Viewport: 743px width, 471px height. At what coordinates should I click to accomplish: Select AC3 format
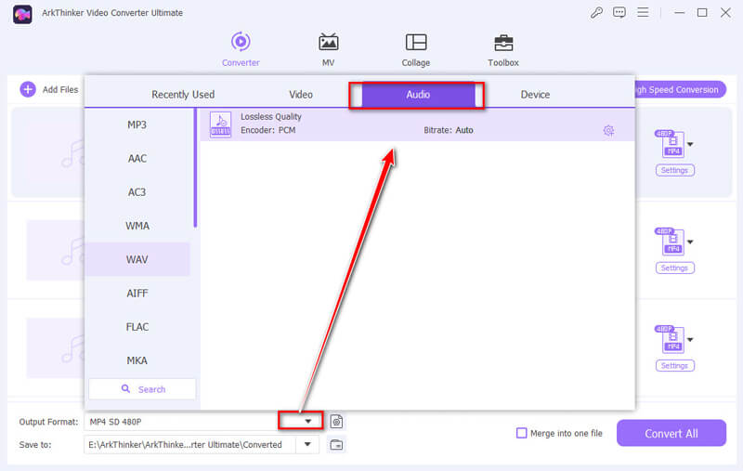click(x=137, y=192)
